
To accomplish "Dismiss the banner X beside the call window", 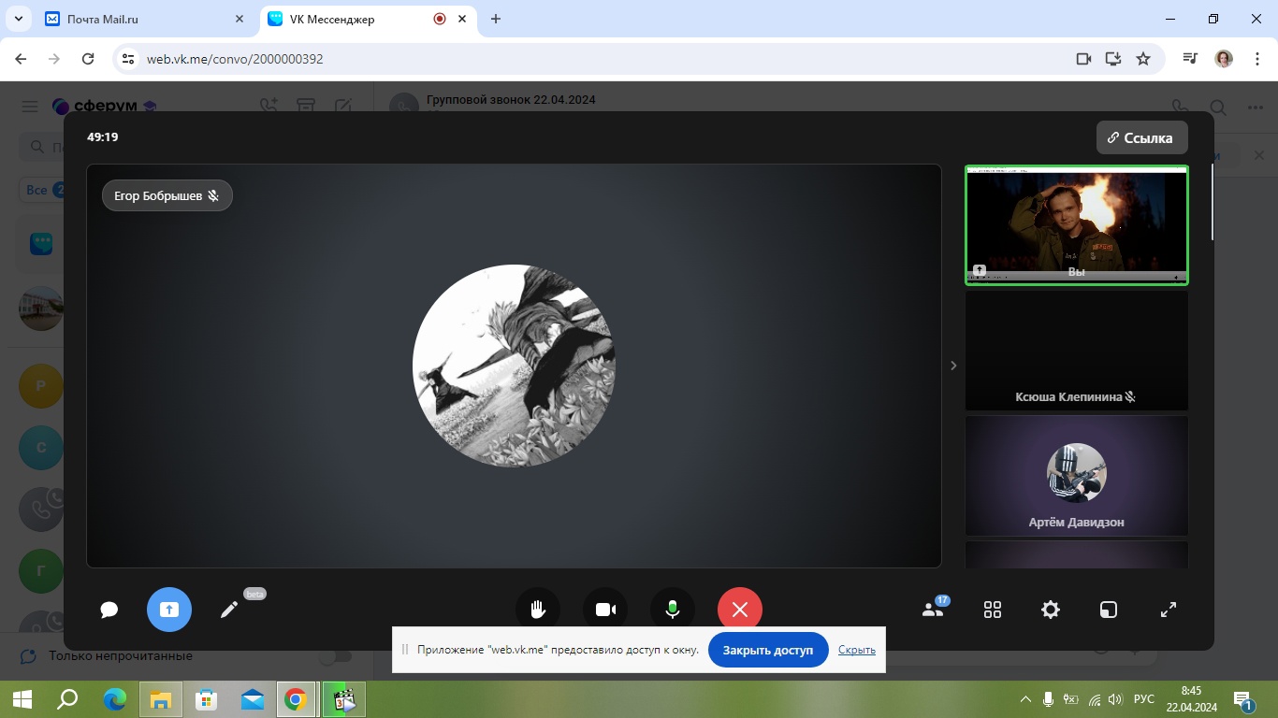I will 1259,155.
